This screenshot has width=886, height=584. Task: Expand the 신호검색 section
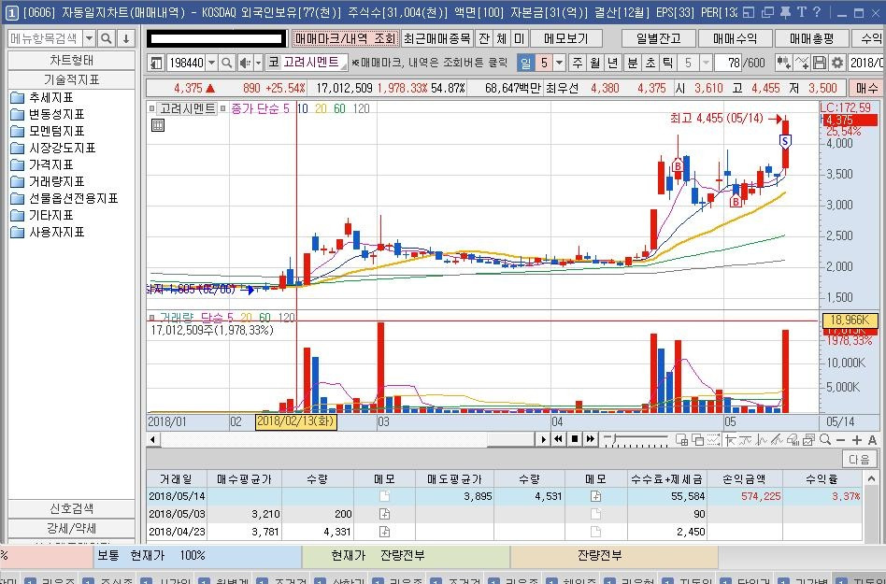click(71, 508)
